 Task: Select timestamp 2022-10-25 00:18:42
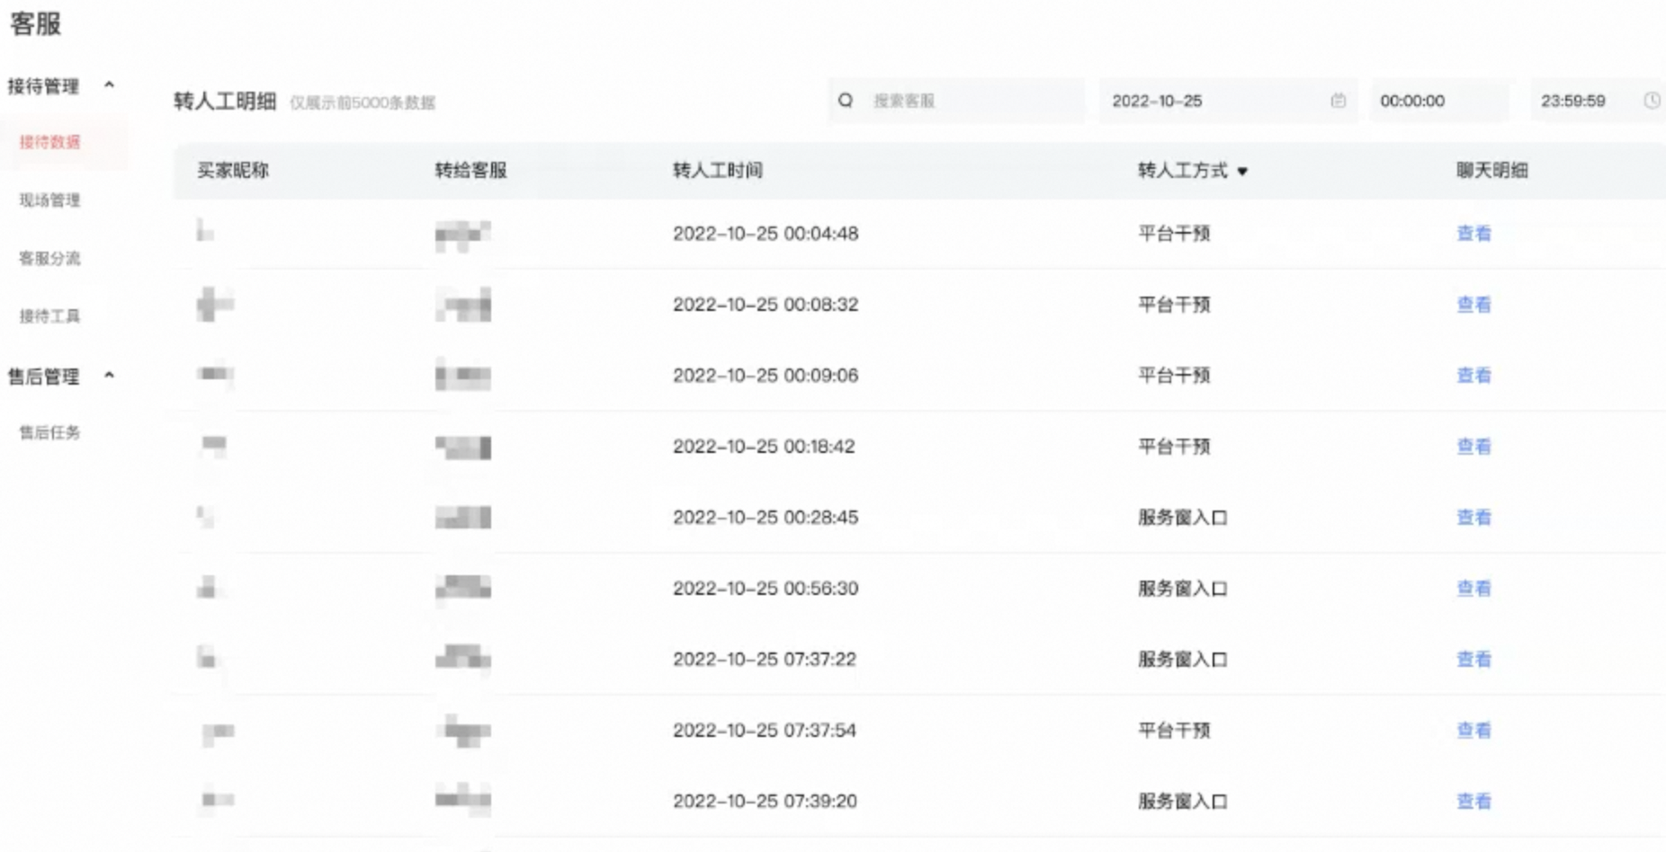coord(764,447)
